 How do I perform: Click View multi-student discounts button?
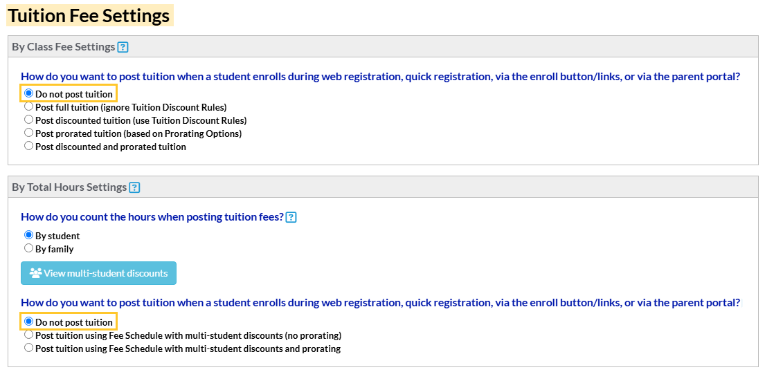click(99, 273)
